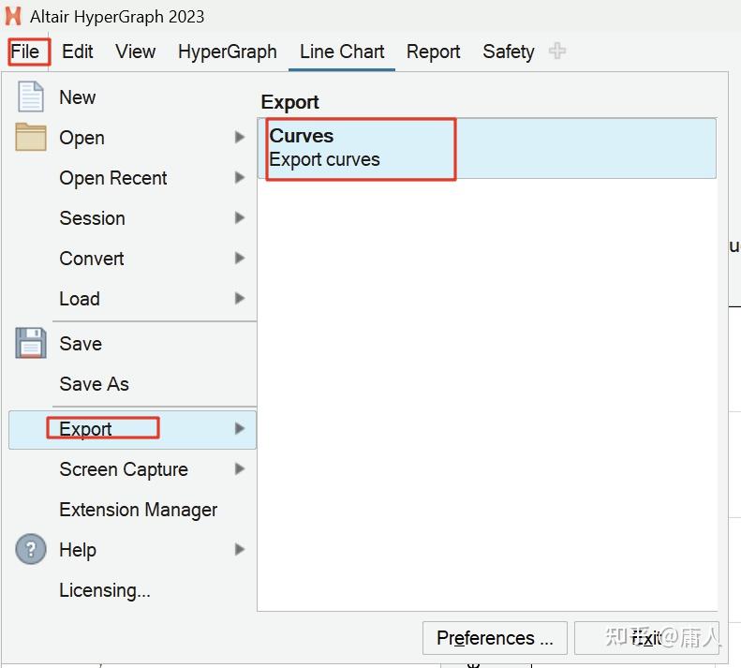Open the File menu
741x668 pixels.
pos(26,52)
